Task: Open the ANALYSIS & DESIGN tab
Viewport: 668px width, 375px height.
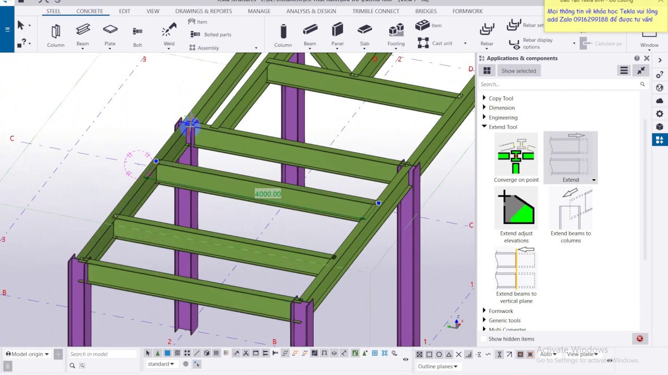Action: [311, 11]
